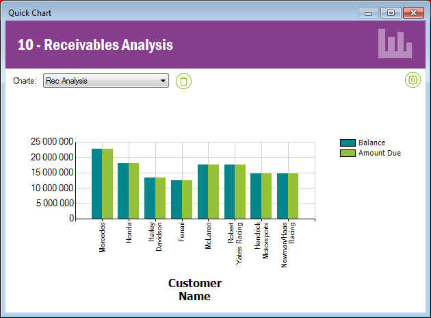Click the Customer Name axis title

point(195,290)
